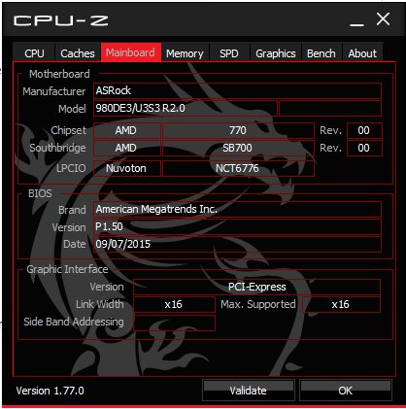Show the About tab
The height and width of the screenshot is (409, 406).
(x=362, y=53)
